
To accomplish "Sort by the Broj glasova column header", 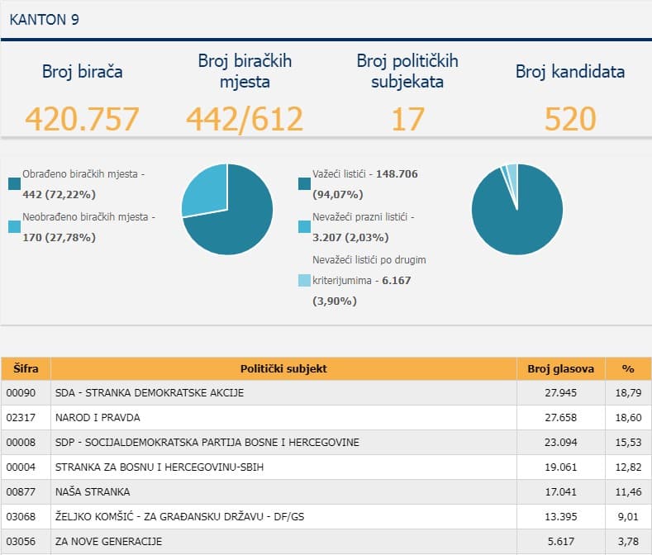I will click(x=561, y=368).
